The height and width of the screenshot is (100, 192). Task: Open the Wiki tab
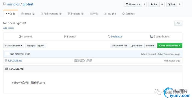click(94, 14)
